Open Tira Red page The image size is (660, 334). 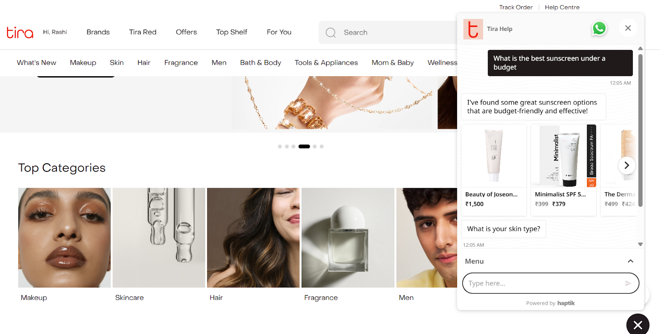click(143, 32)
